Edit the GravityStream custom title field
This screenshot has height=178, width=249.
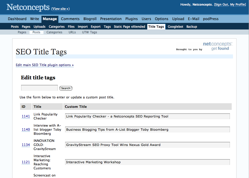click(147, 145)
